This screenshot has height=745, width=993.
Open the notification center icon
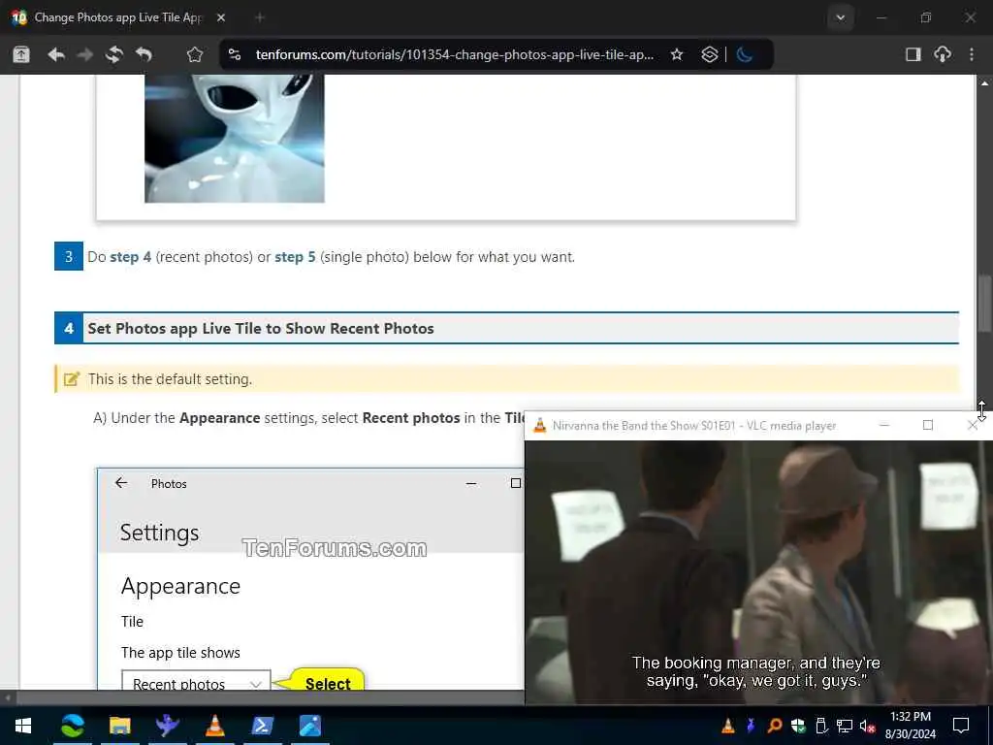[x=961, y=726]
